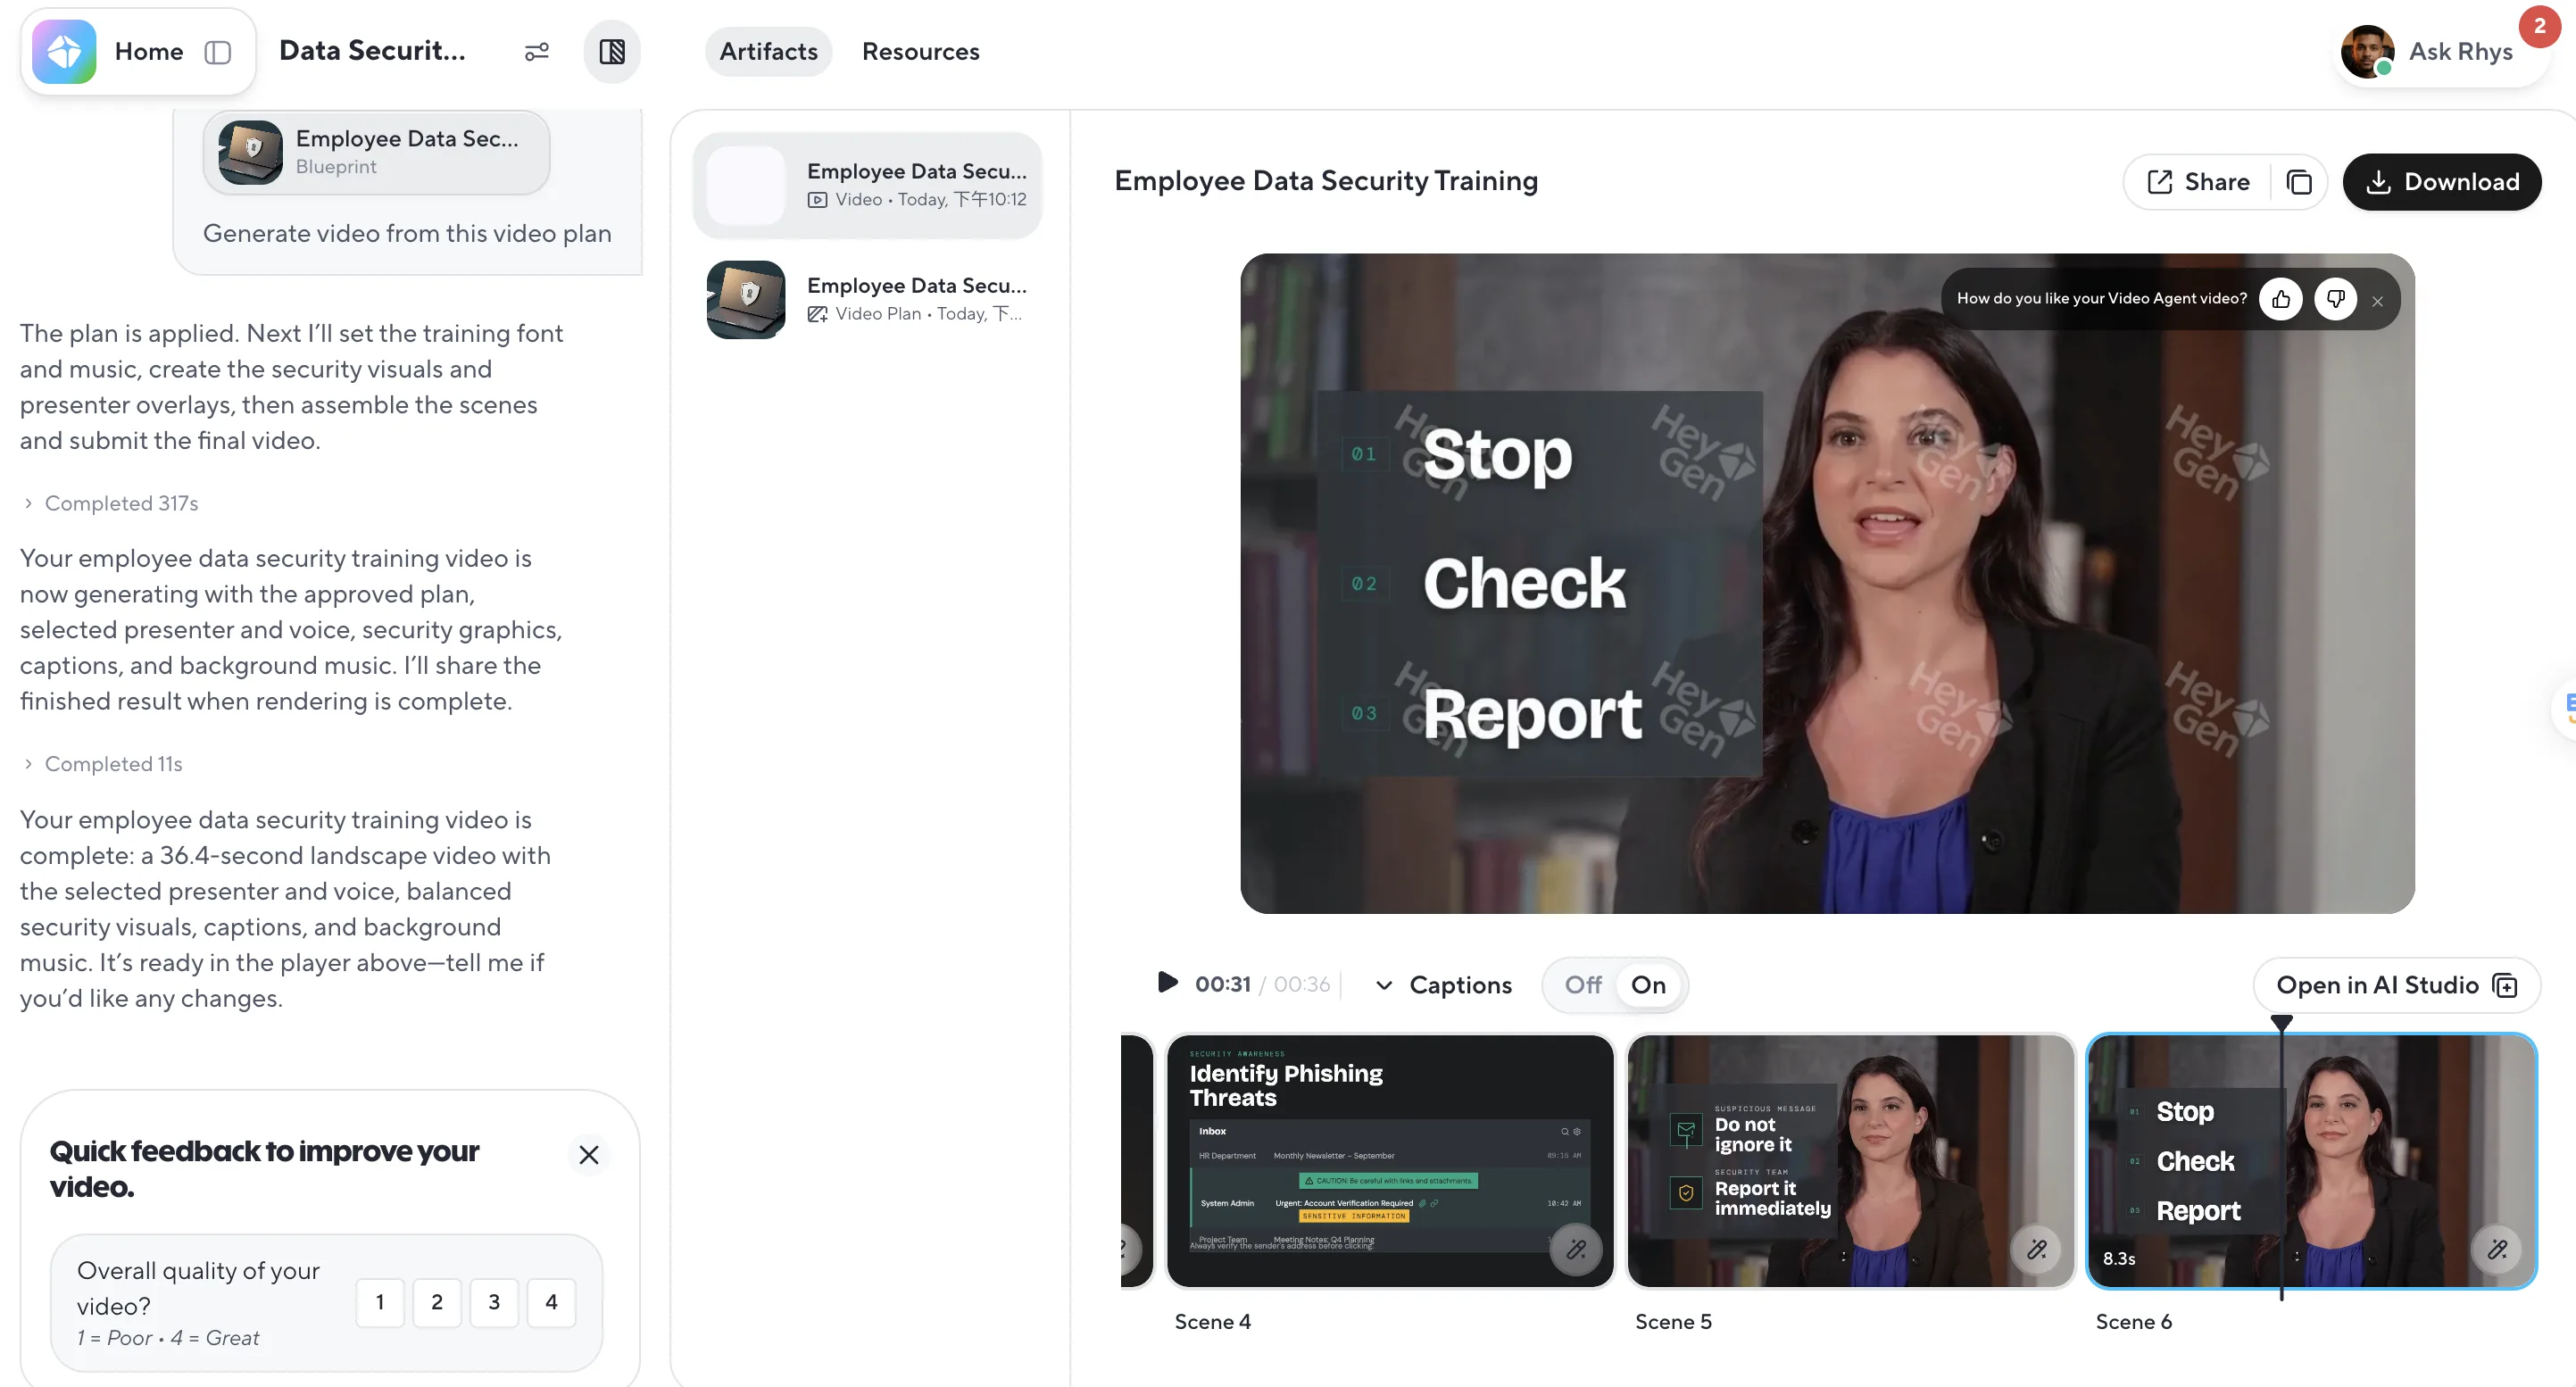Click the Scene 5 label
2576x1387 pixels.
(x=1674, y=1322)
